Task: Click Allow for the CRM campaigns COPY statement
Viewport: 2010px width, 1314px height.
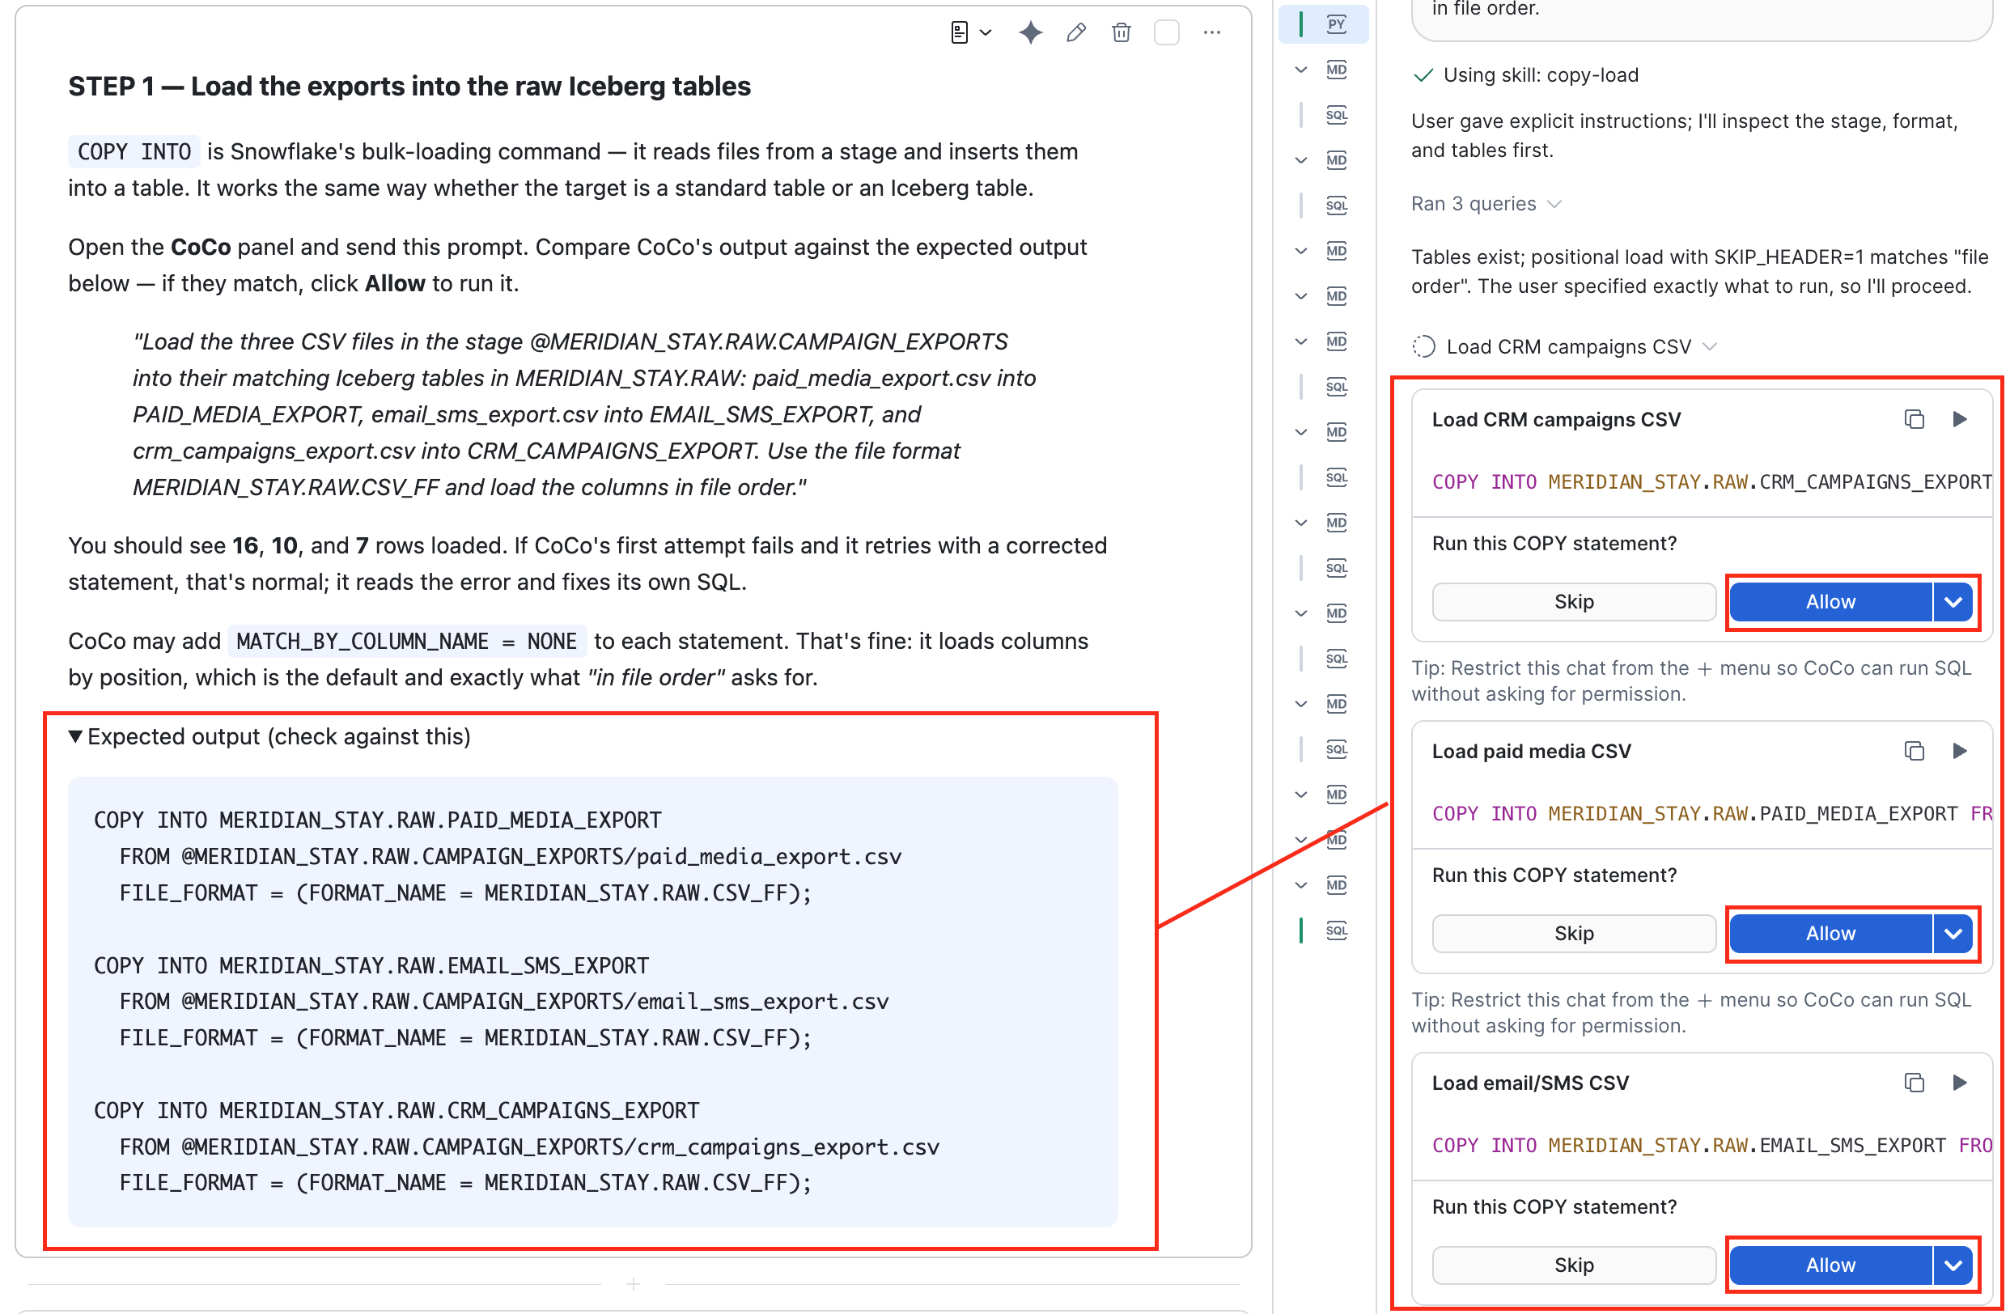Action: pyautogui.click(x=1830, y=602)
